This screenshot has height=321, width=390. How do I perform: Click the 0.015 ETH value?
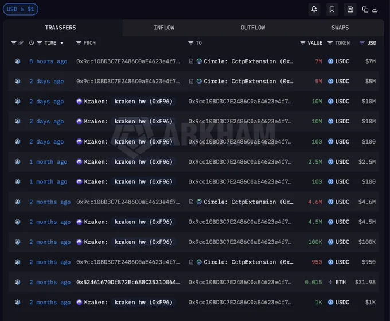tap(313, 282)
